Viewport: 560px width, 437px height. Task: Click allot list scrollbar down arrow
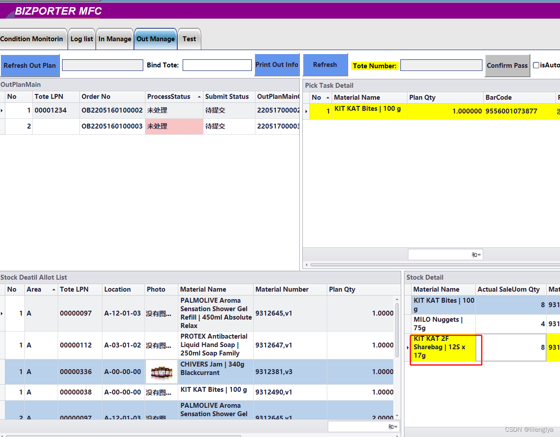pyautogui.click(x=397, y=415)
